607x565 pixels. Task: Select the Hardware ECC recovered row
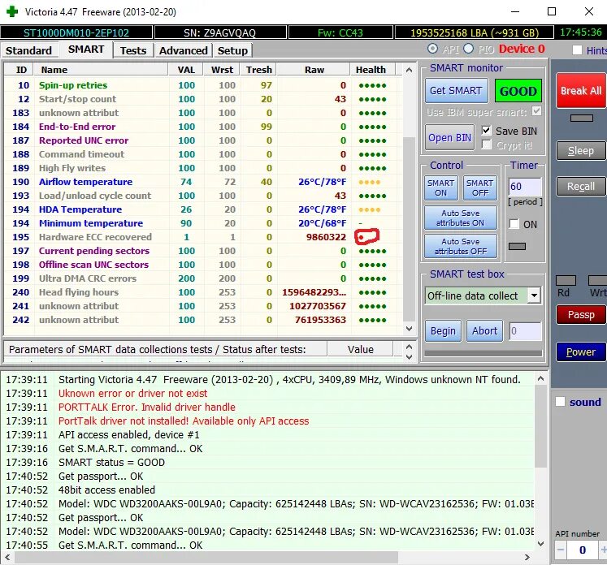(203, 237)
